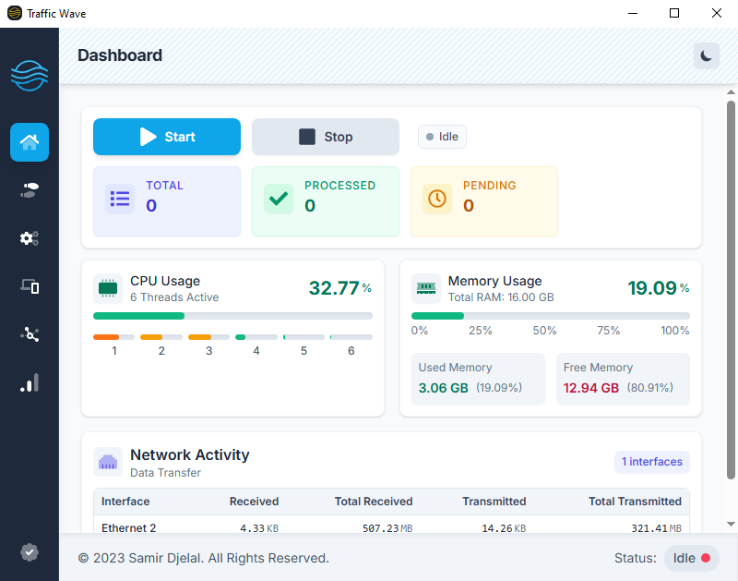Click the TOTAL list icon
Screen dimensions: 738x581
(x=120, y=199)
